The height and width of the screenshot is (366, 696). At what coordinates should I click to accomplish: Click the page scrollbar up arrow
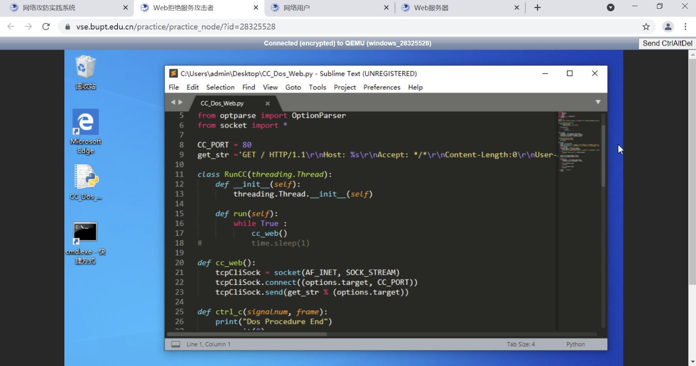tap(693, 54)
